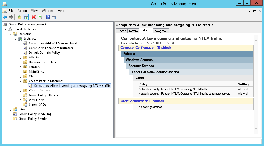The image size is (264, 146).
Task: Switch to the Delegation tab
Action: (160, 31)
